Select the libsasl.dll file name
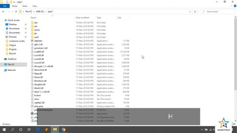 coord(39,77)
